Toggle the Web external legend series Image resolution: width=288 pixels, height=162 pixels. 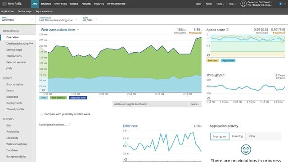(58, 98)
